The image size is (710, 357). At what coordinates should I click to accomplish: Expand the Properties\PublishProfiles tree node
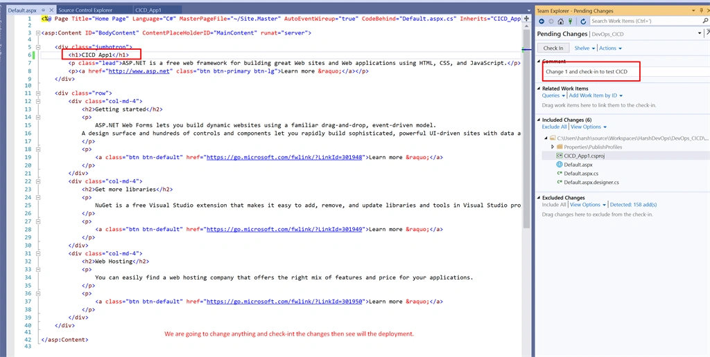[x=553, y=147]
